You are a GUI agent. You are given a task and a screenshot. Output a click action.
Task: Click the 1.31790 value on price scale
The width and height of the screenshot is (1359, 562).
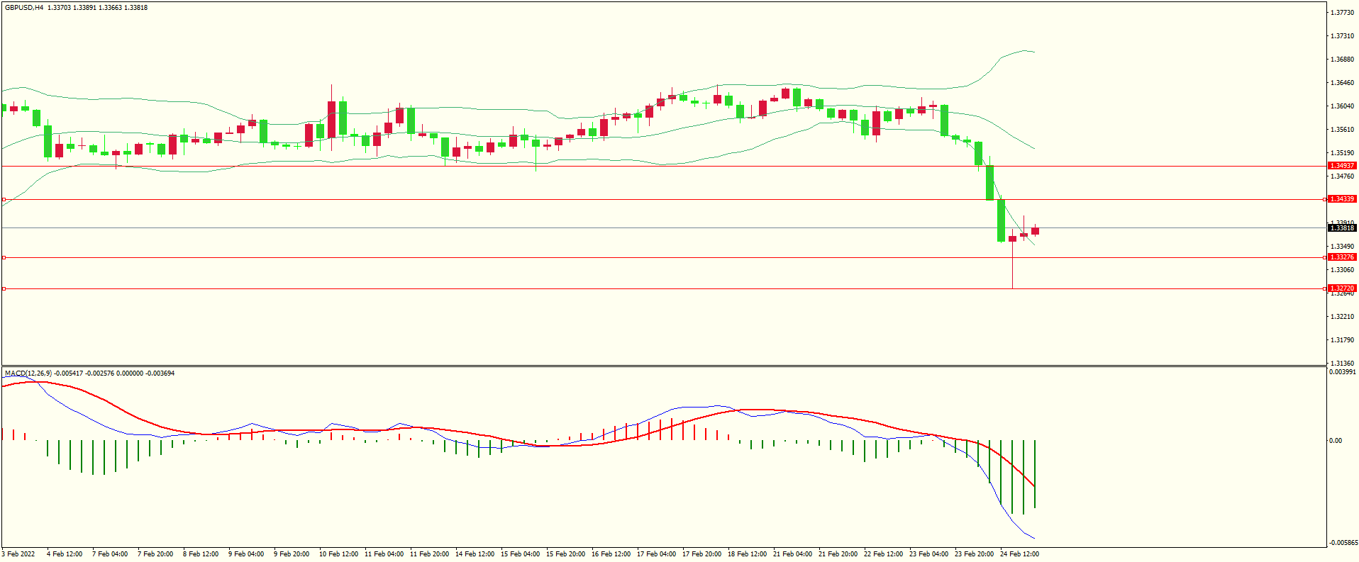(1343, 340)
